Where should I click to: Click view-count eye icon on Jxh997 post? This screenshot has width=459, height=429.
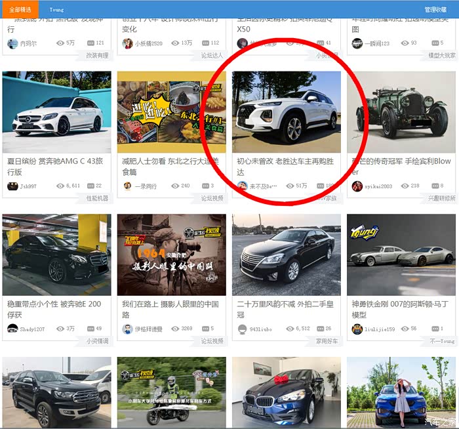pyautogui.click(x=60, y=186)
